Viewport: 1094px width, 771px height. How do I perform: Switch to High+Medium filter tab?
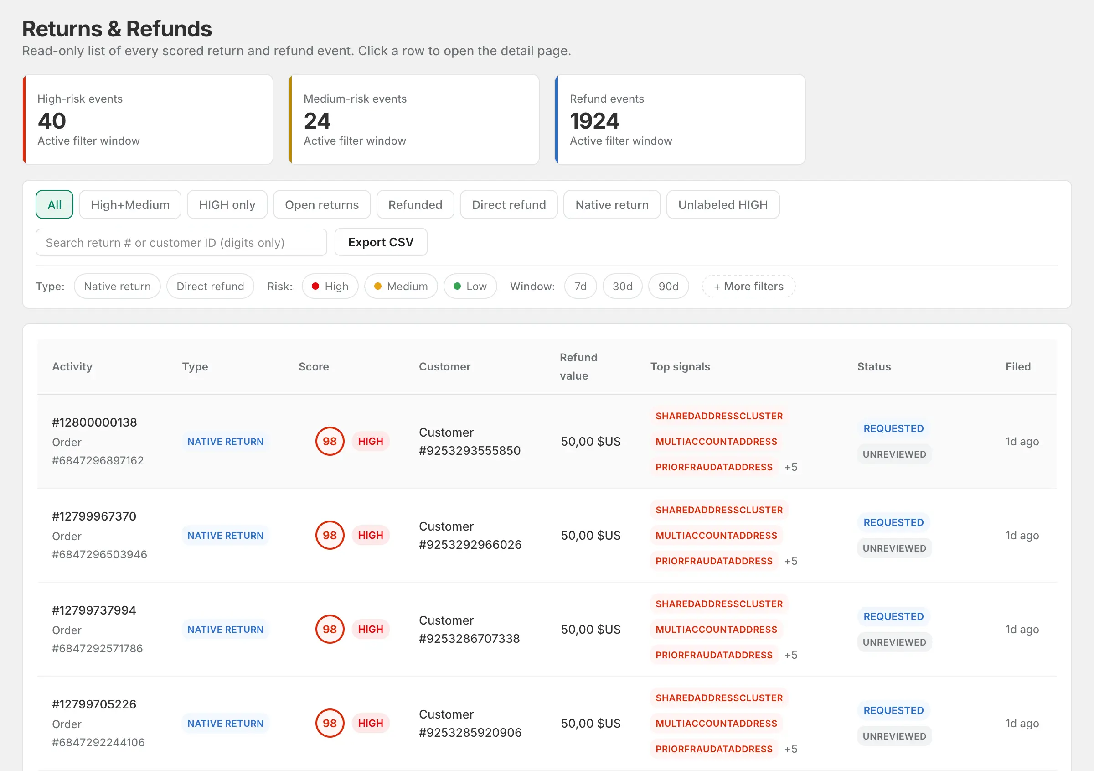click(x=130, y=204)
